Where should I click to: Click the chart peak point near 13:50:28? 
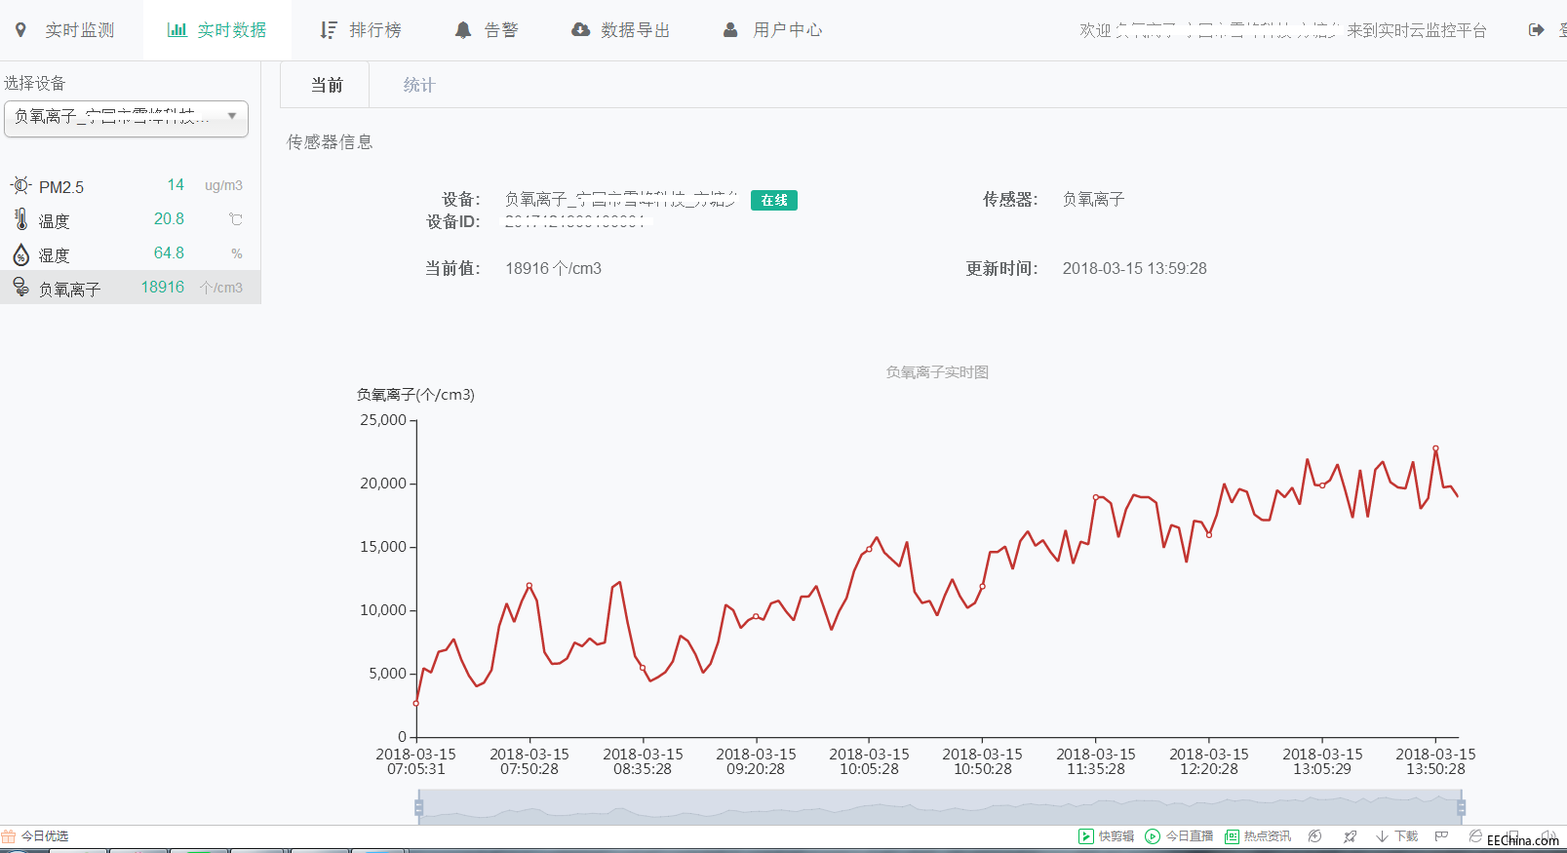1435,448
